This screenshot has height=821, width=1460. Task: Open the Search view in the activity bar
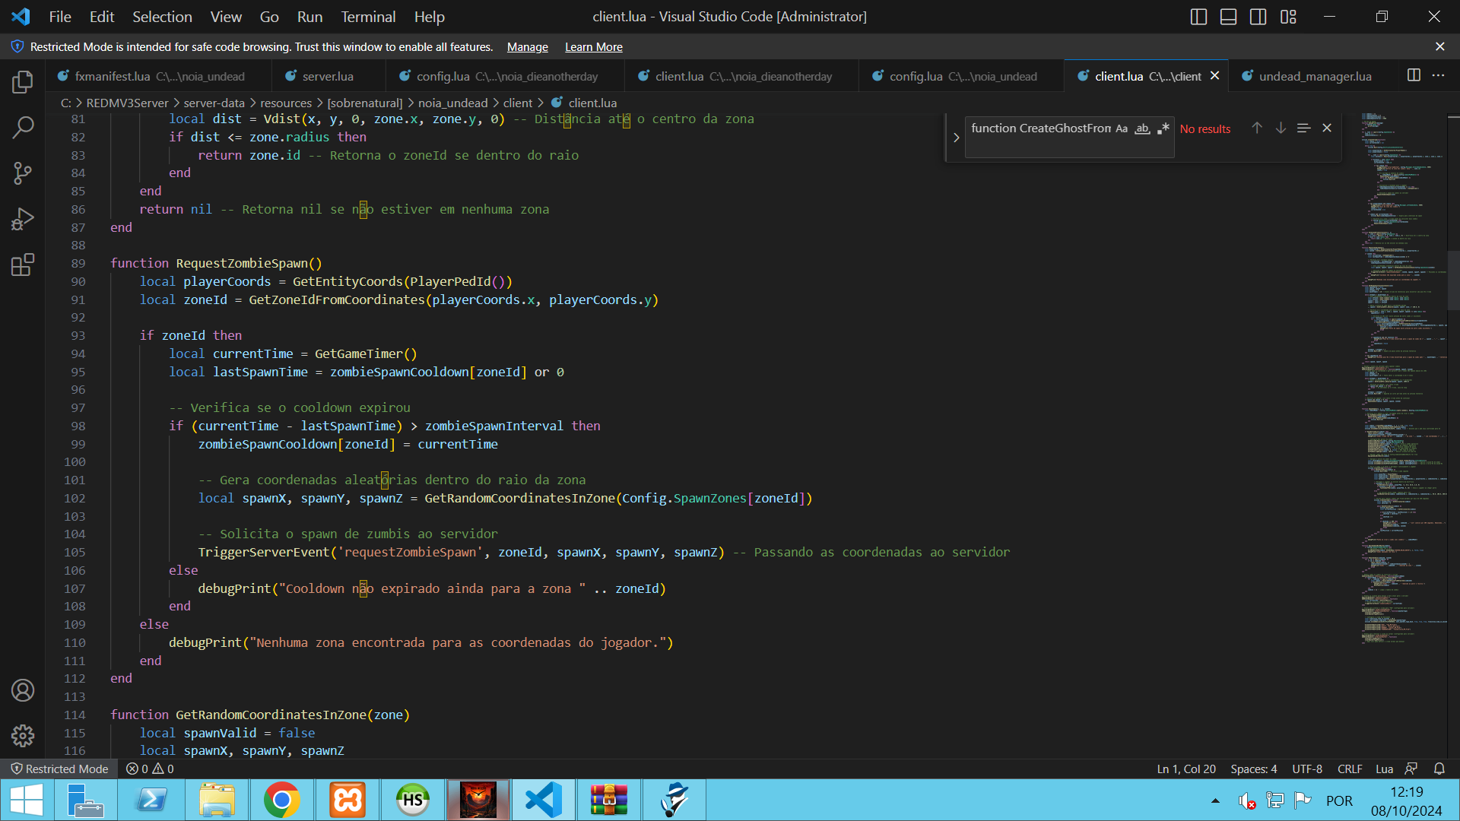(x=23, y=128)
